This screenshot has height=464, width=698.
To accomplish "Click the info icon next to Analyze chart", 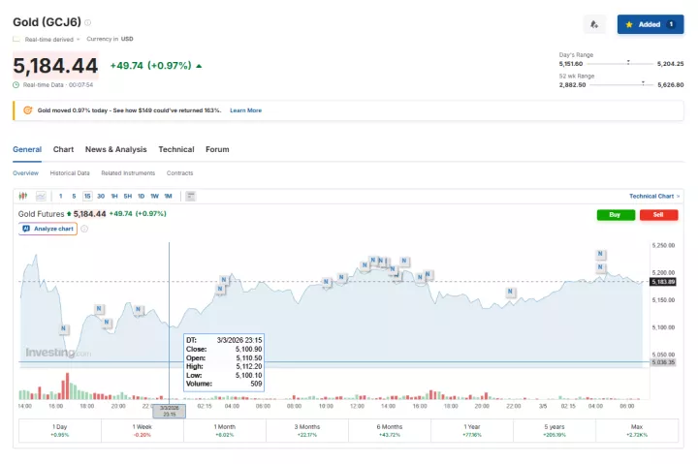I will 84,229.
